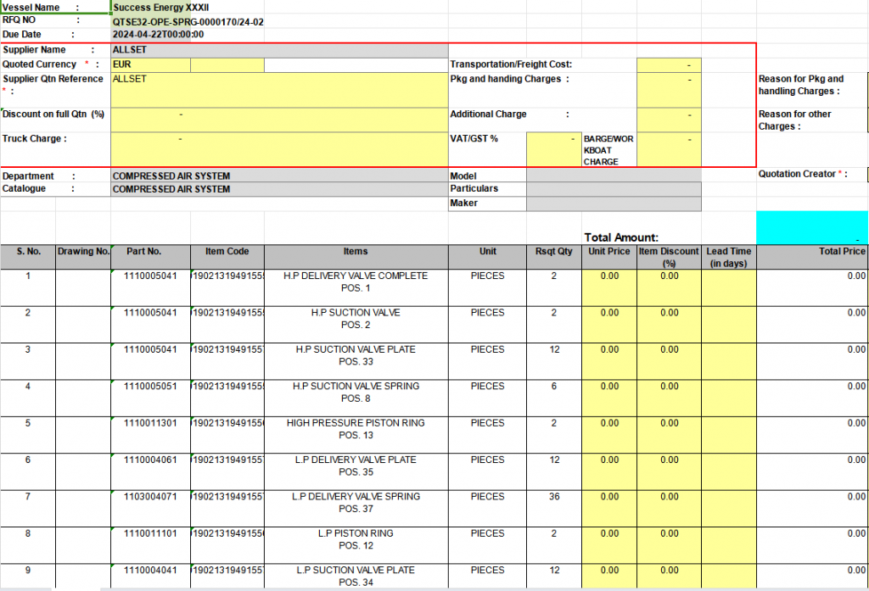
Task: Click the Additional Charge value cell
Action: (668, 120)
